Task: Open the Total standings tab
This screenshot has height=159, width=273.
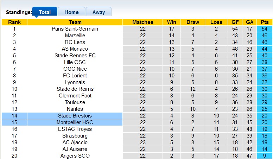Action: [x=45, y=12]
